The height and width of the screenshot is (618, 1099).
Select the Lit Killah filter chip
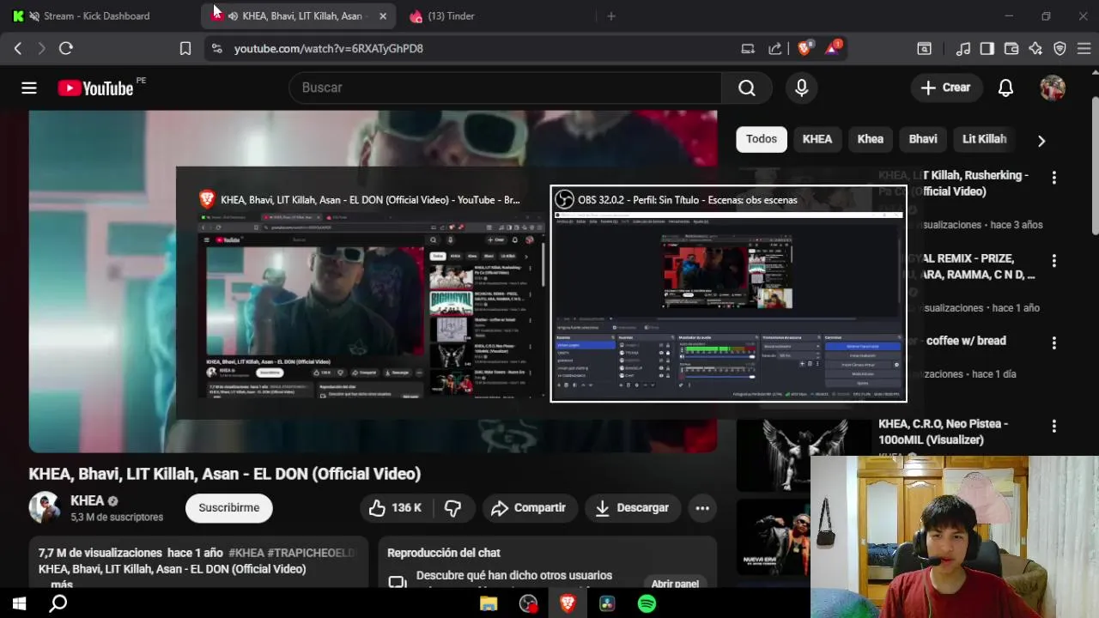tap(984, 139)
